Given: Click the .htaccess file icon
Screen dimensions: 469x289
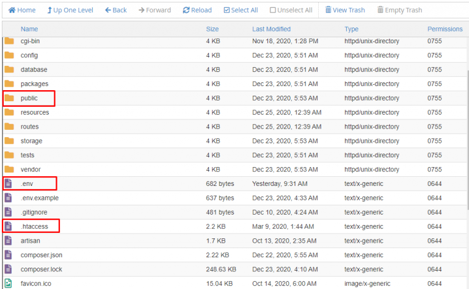Looking at the screenshot, I should [9, 226].
